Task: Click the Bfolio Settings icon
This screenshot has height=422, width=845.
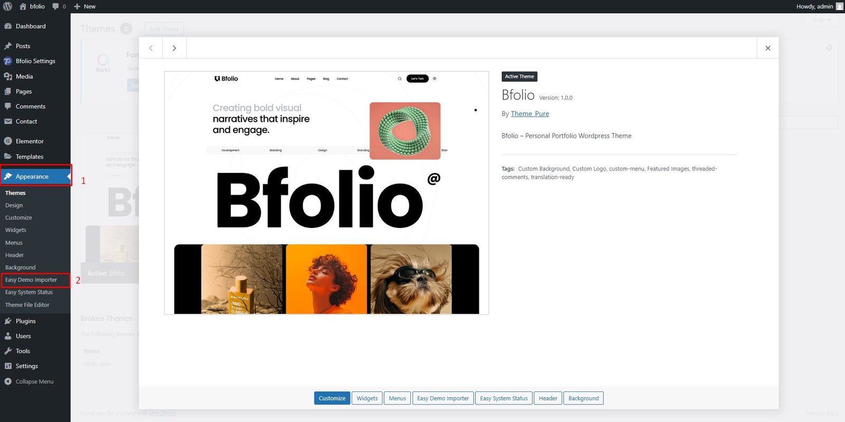Action: tap(8, 61)
